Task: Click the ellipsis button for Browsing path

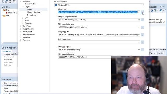Action: coord(142,35)
